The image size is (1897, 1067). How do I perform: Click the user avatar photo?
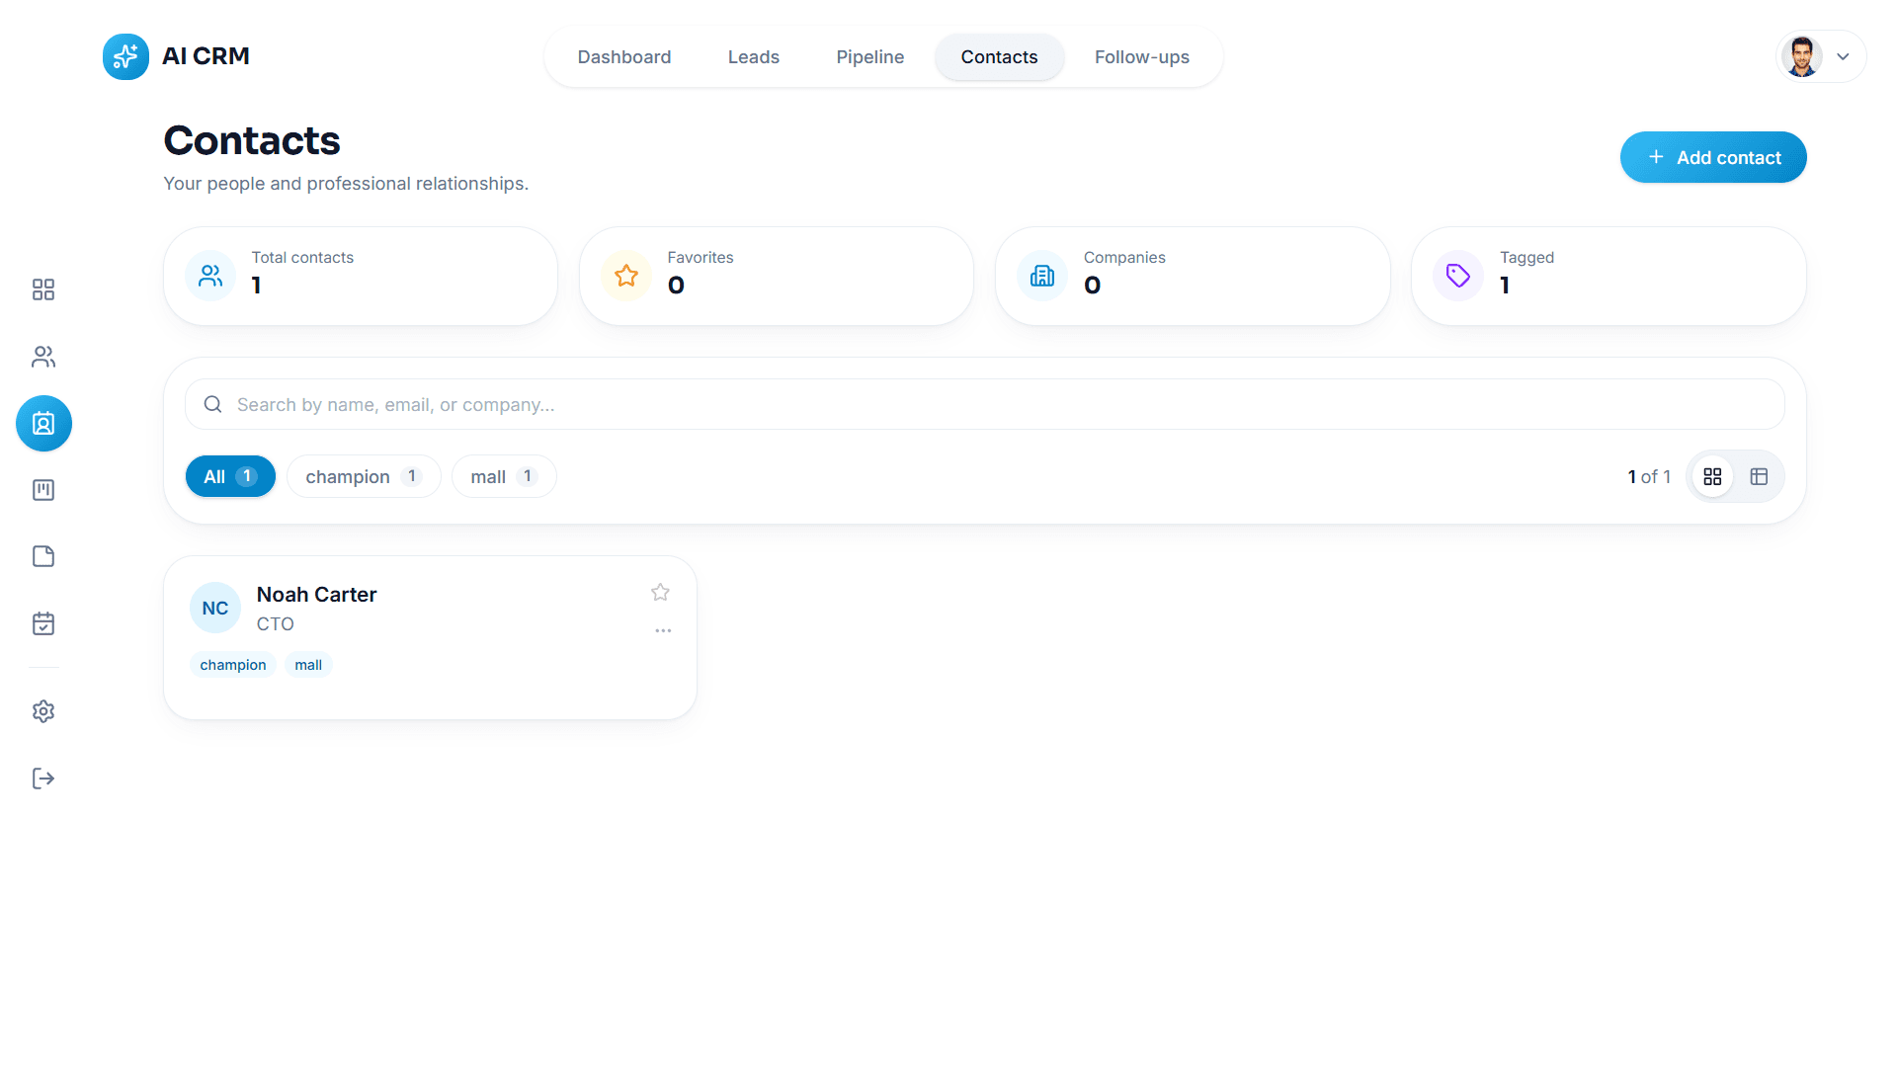pos(1802,56)
